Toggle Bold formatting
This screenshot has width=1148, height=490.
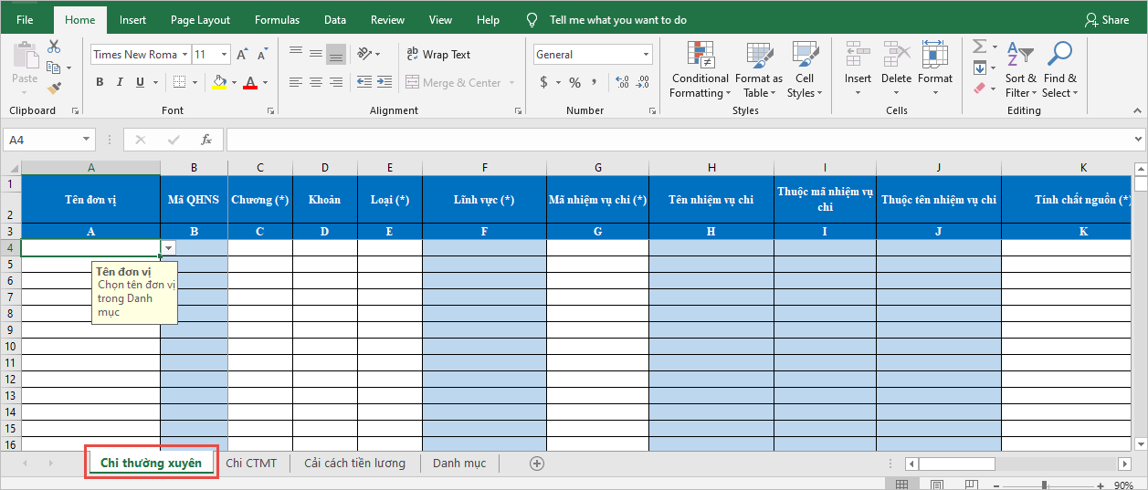point(100,83)
